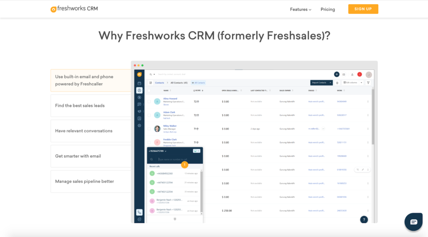Open the search scope dropdown arrow
Image resolution: width=428 pixels, height=237 pixels.
coord(154,74)
